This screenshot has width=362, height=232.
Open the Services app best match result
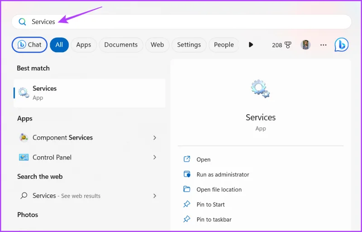[x=89, y=93]
